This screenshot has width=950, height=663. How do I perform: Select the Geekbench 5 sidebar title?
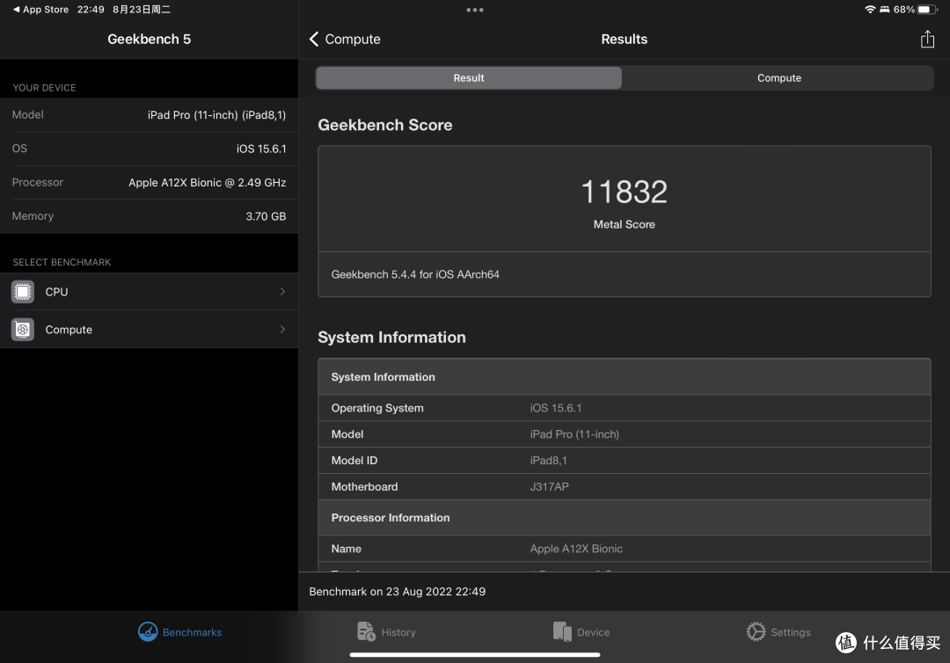point(149,39)
